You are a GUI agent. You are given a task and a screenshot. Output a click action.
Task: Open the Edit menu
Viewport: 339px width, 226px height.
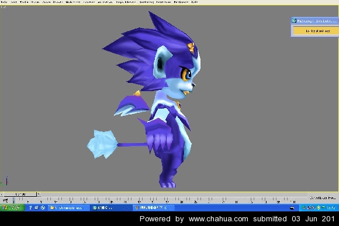pos(13,2)
